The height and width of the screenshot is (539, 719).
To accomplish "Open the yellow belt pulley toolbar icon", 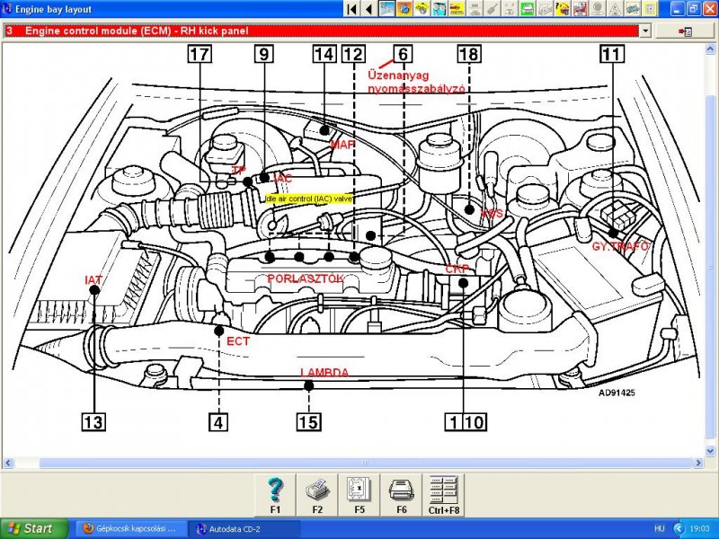I will [x=422, y=9].
